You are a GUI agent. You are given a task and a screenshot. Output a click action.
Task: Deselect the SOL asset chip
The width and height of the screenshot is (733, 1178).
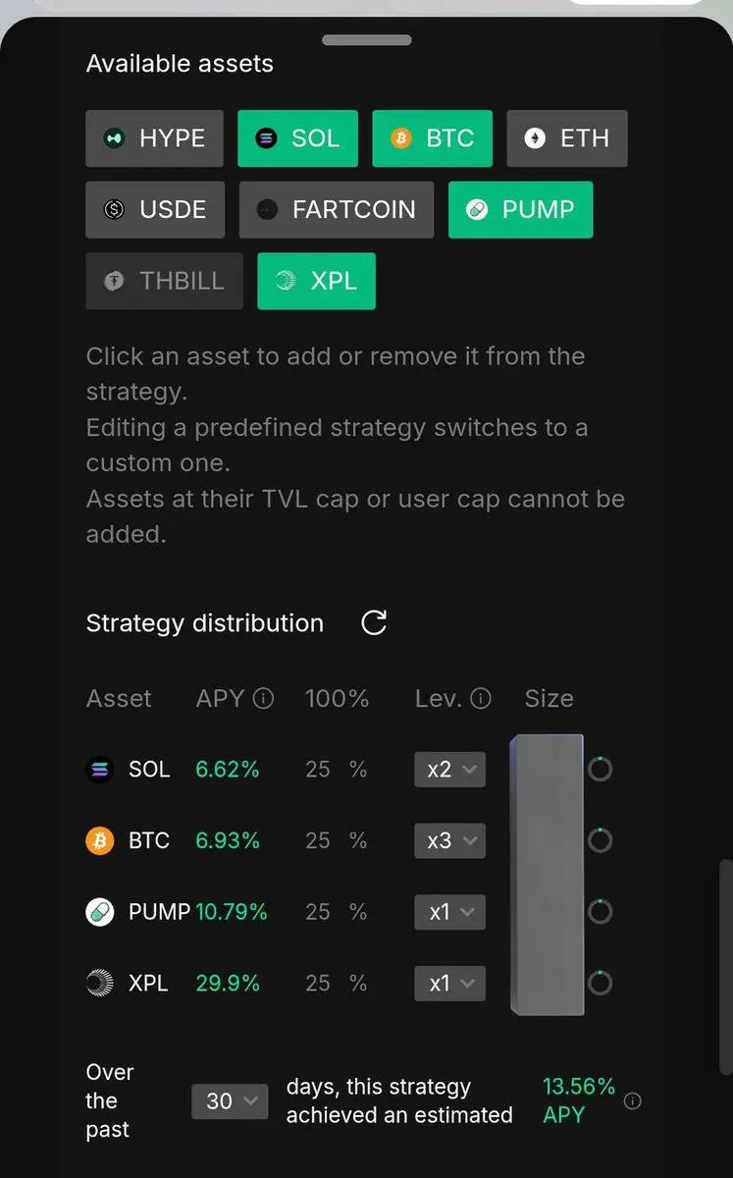click(x=297, y=138)
